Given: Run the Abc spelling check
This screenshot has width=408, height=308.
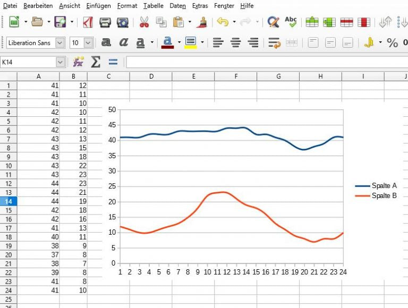Looking at the screenshot, I should point(291,22).
